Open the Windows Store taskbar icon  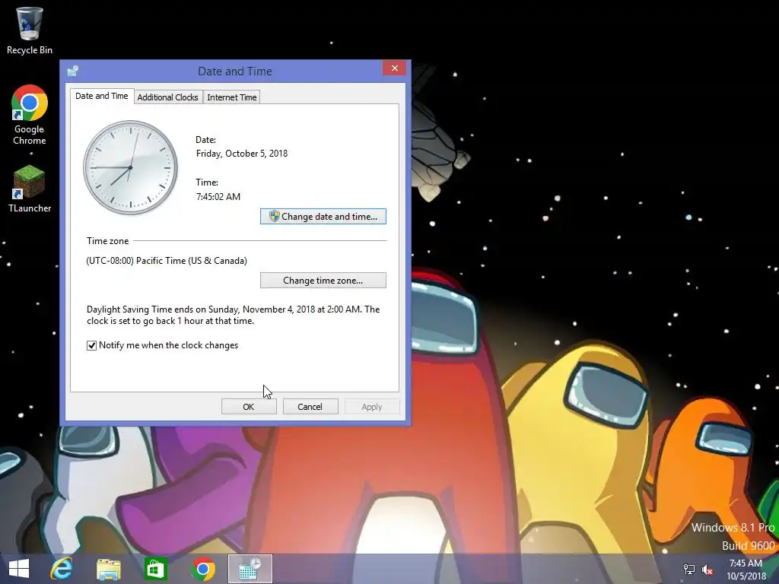[x=155, y=569]
